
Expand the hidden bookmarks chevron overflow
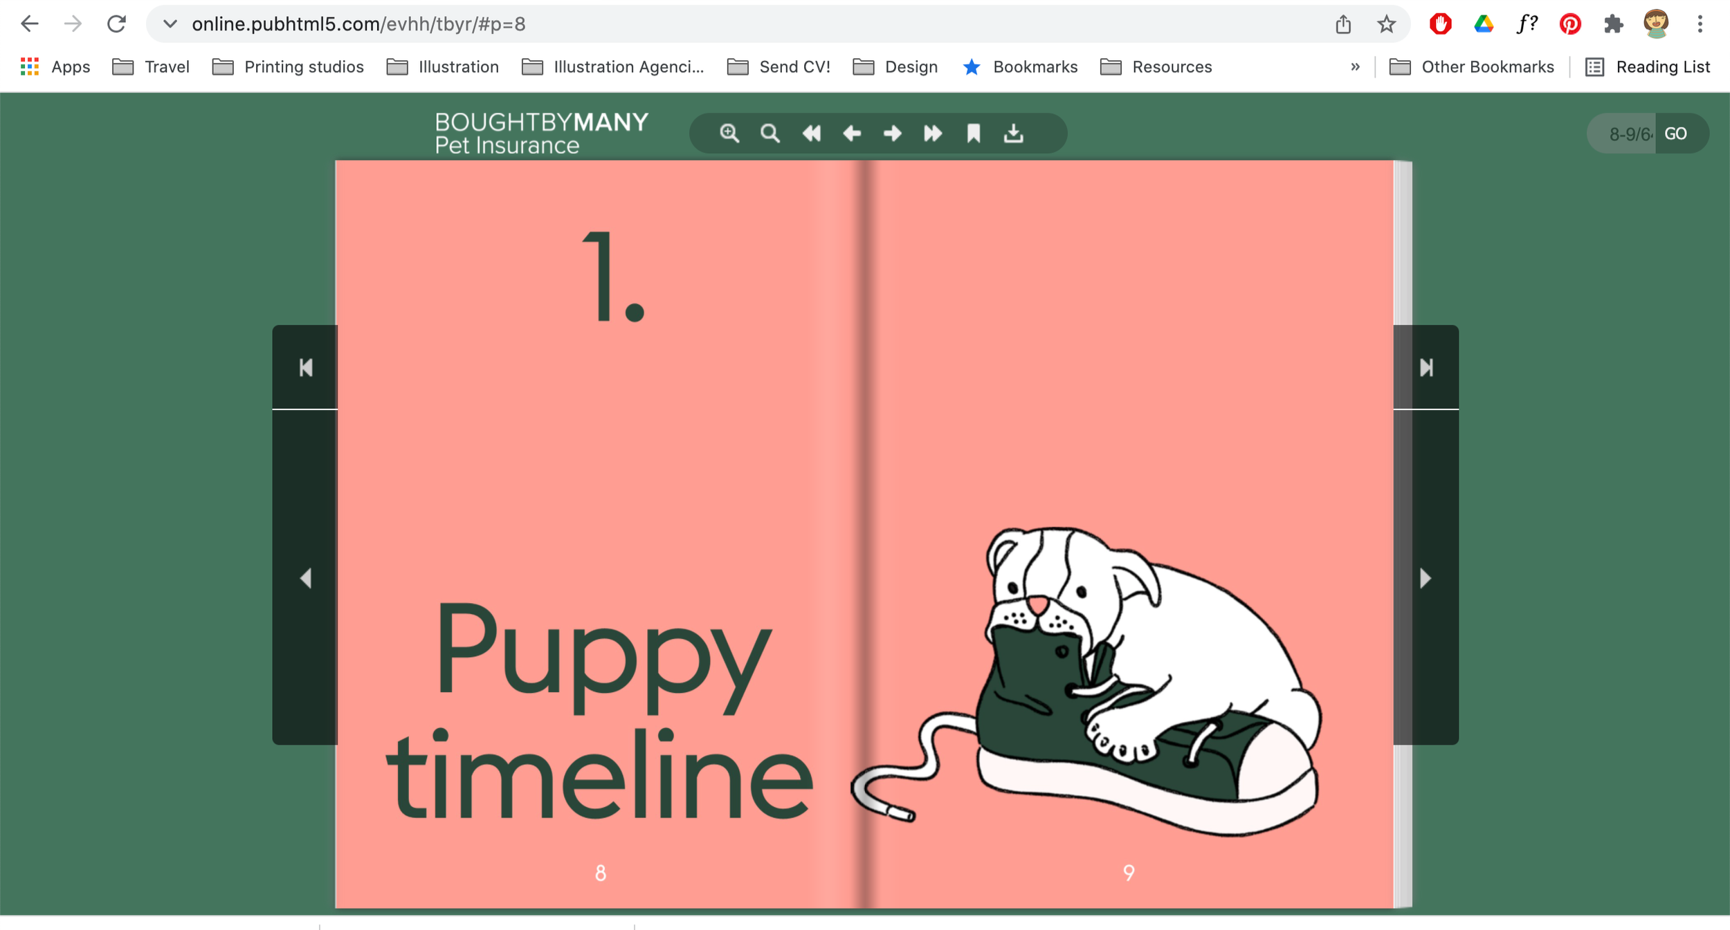pyautogui.click(x=1355, y=67)
